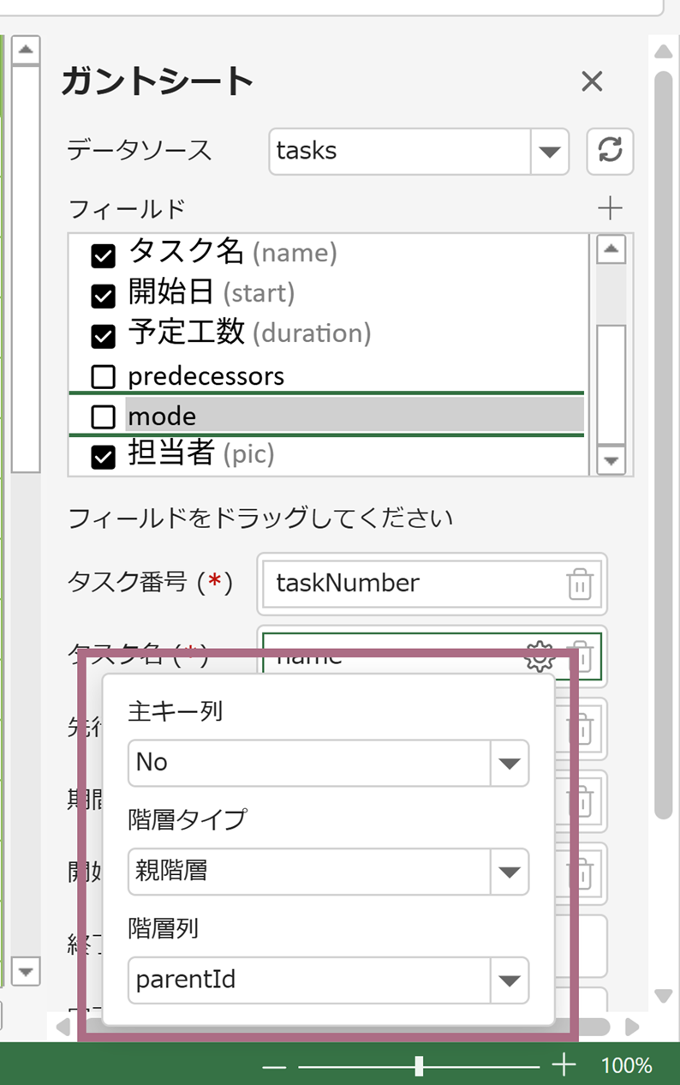The height and width of the screenshot is (1085, 680).
Task: Open the 階層列 dropdown showing parentId
Action: (x=510, y=980)
